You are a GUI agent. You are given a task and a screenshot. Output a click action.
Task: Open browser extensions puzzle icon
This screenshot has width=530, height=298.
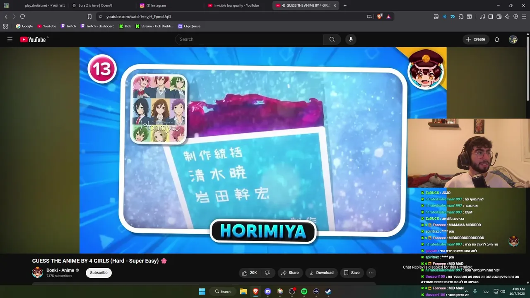tap(461, 17)
